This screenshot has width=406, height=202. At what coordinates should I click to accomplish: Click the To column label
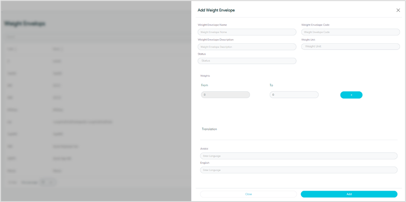(x=271, y=85)
